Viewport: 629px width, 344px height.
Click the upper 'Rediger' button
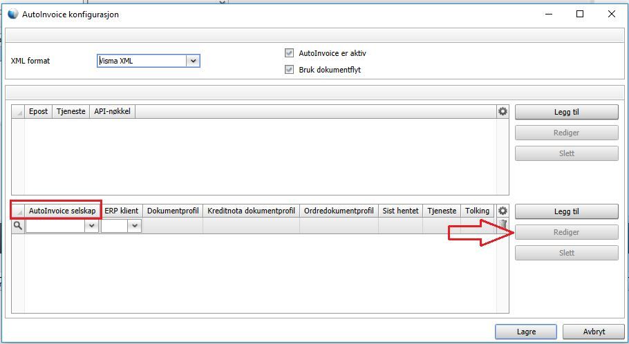coord(566,133)
